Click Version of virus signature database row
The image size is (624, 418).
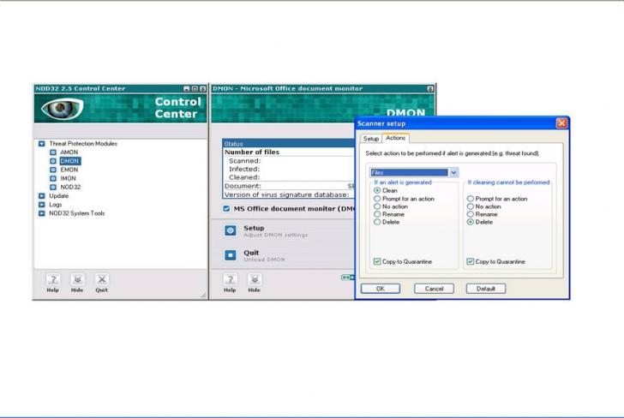pos(289,194)
